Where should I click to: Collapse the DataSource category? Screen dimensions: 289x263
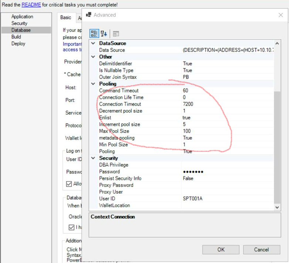coord(93,43)
